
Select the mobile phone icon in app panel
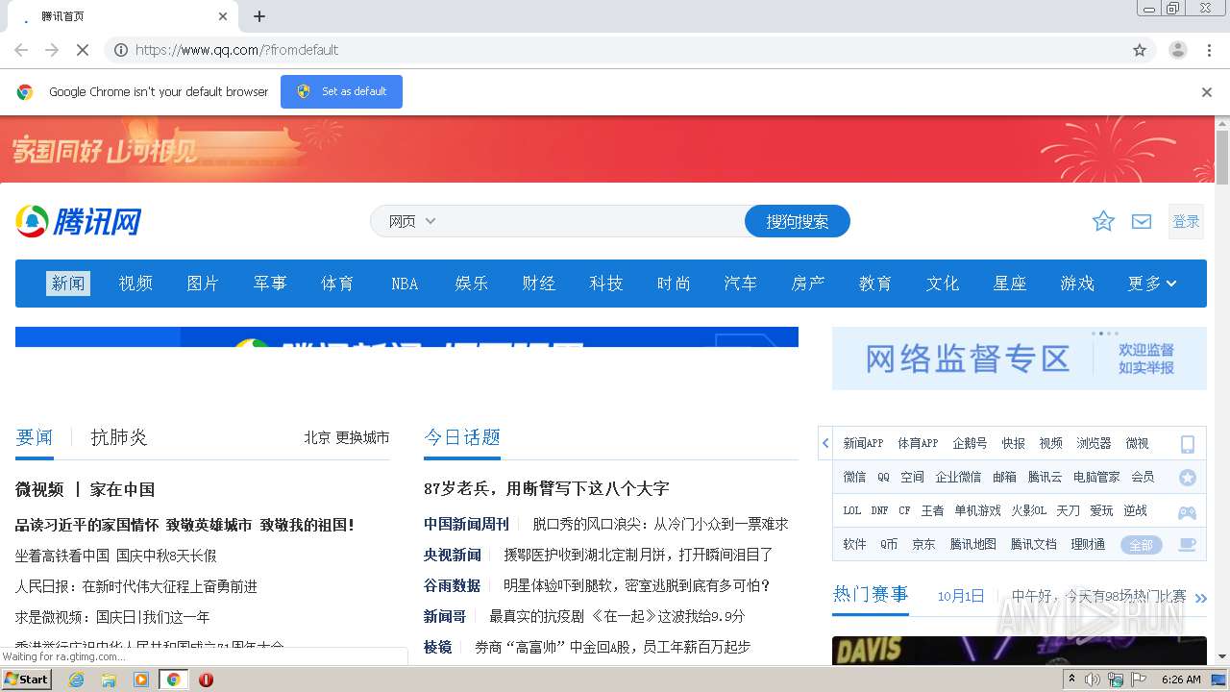[1188, 444]
